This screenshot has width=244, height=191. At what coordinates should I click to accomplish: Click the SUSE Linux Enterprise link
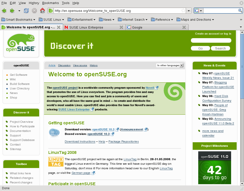click(x=74, y=109)
